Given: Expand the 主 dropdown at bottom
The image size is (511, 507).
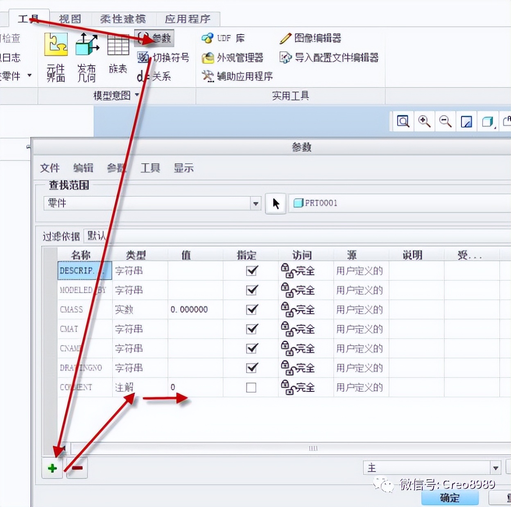Looking at the screenshot, I should pyautogui.click(x=496, y=467).
